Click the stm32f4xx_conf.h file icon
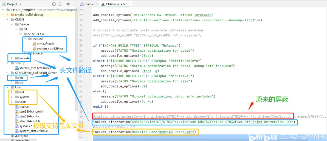327x141 pixels. 17,112
